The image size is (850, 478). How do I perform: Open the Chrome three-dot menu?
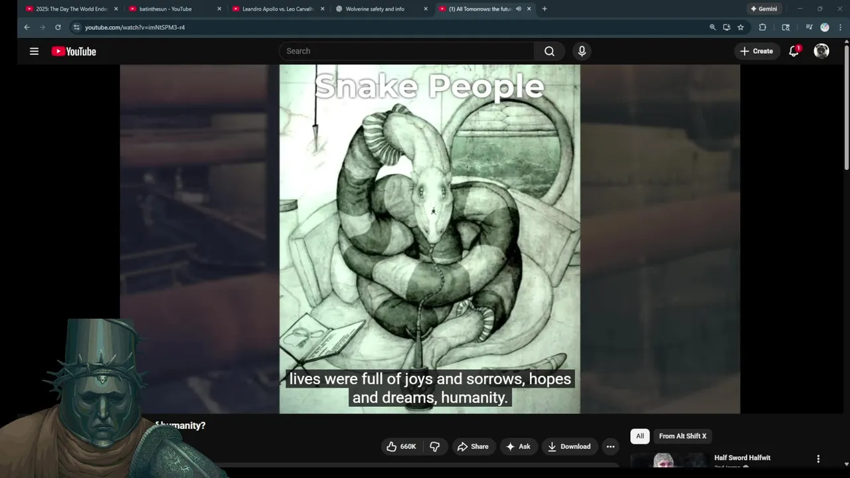pyautogui.click(x=839, y=27)
